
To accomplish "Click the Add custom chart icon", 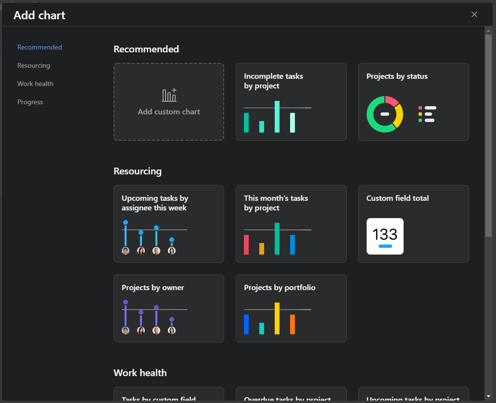I will click(x=169, y=95).
